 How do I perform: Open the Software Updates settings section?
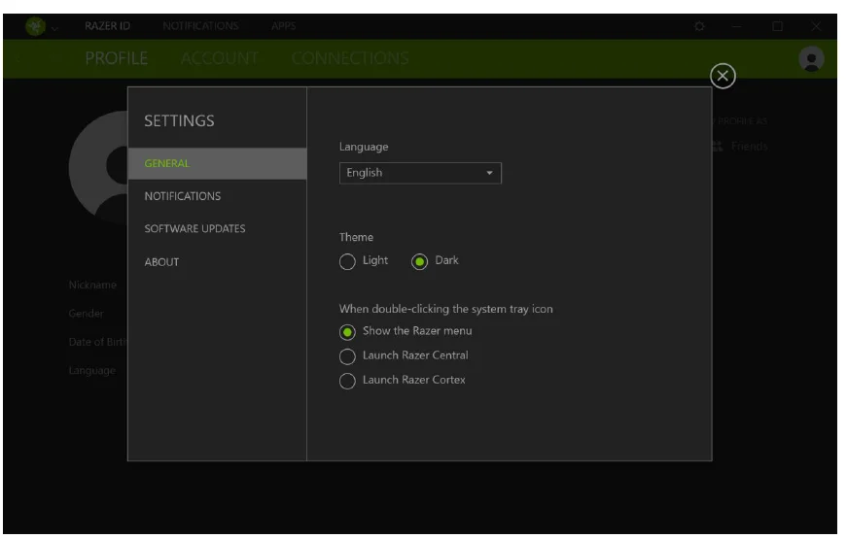tap(217, 229)
